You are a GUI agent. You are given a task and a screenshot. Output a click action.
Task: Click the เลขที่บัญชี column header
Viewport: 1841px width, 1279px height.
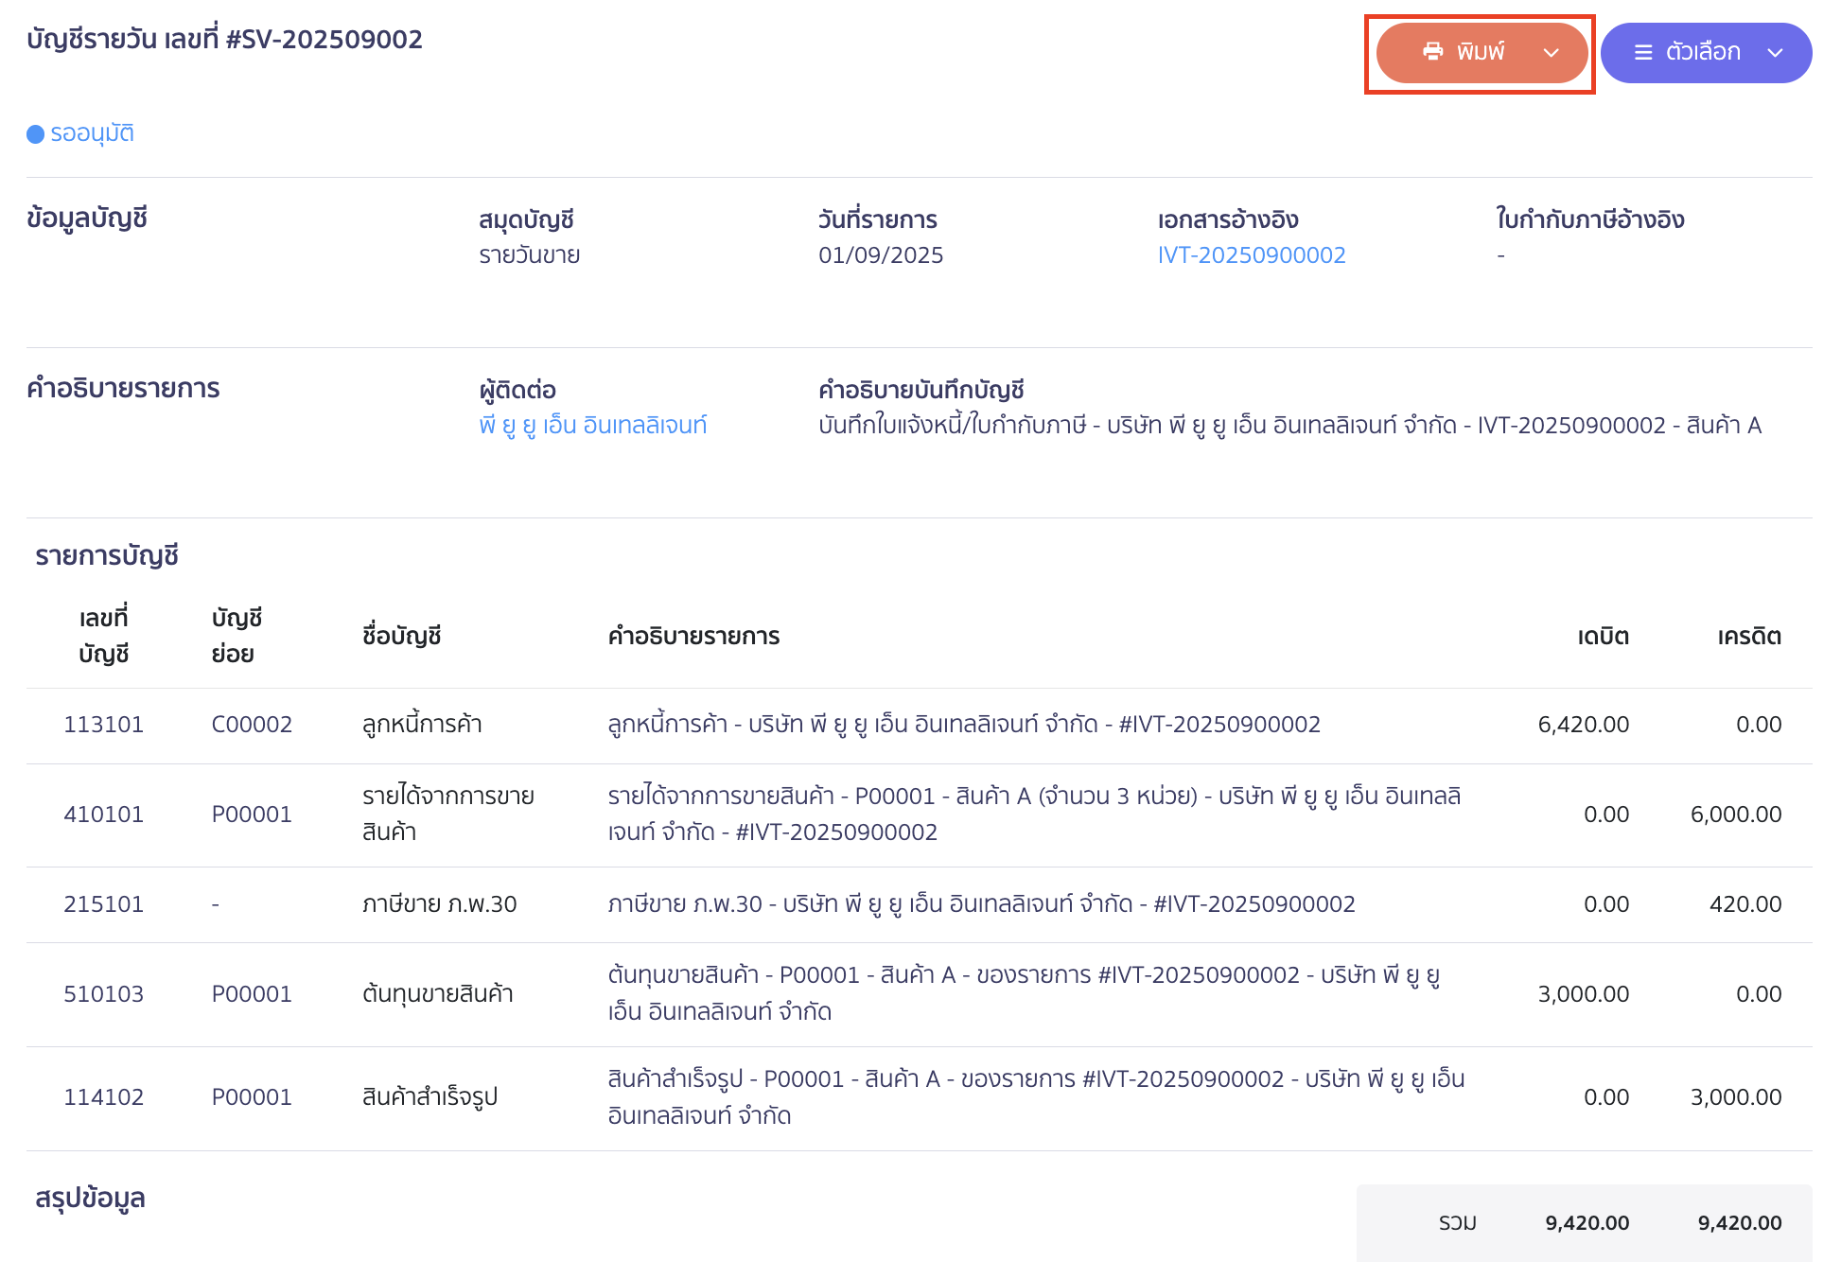104,636
